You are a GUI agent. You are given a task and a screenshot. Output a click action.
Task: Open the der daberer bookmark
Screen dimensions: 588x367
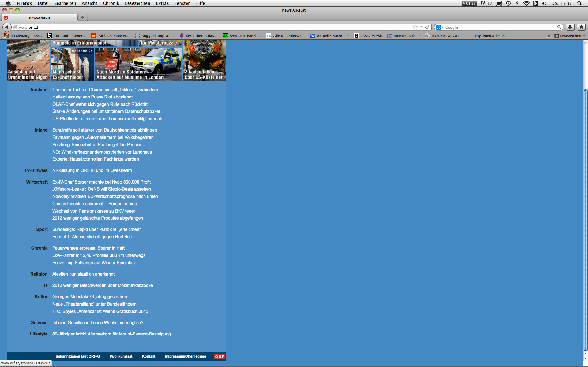point(199,36)
